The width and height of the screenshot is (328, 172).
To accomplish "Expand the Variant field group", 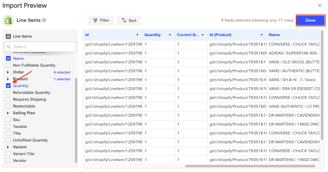I will [8, 147].
